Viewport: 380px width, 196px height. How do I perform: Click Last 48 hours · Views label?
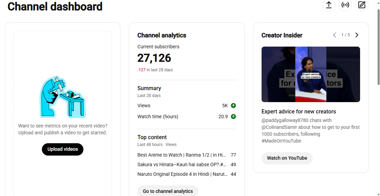pyautogui.click(x=157, y=145)
